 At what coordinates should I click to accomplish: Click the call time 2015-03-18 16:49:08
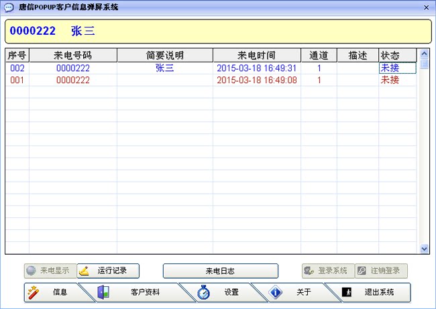[257, 80]
